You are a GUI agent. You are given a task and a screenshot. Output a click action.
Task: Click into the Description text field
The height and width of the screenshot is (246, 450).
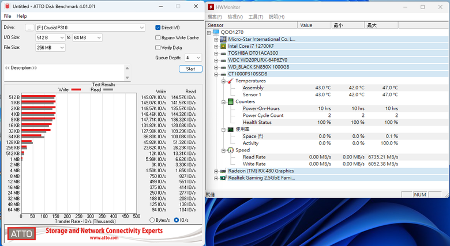64,73
